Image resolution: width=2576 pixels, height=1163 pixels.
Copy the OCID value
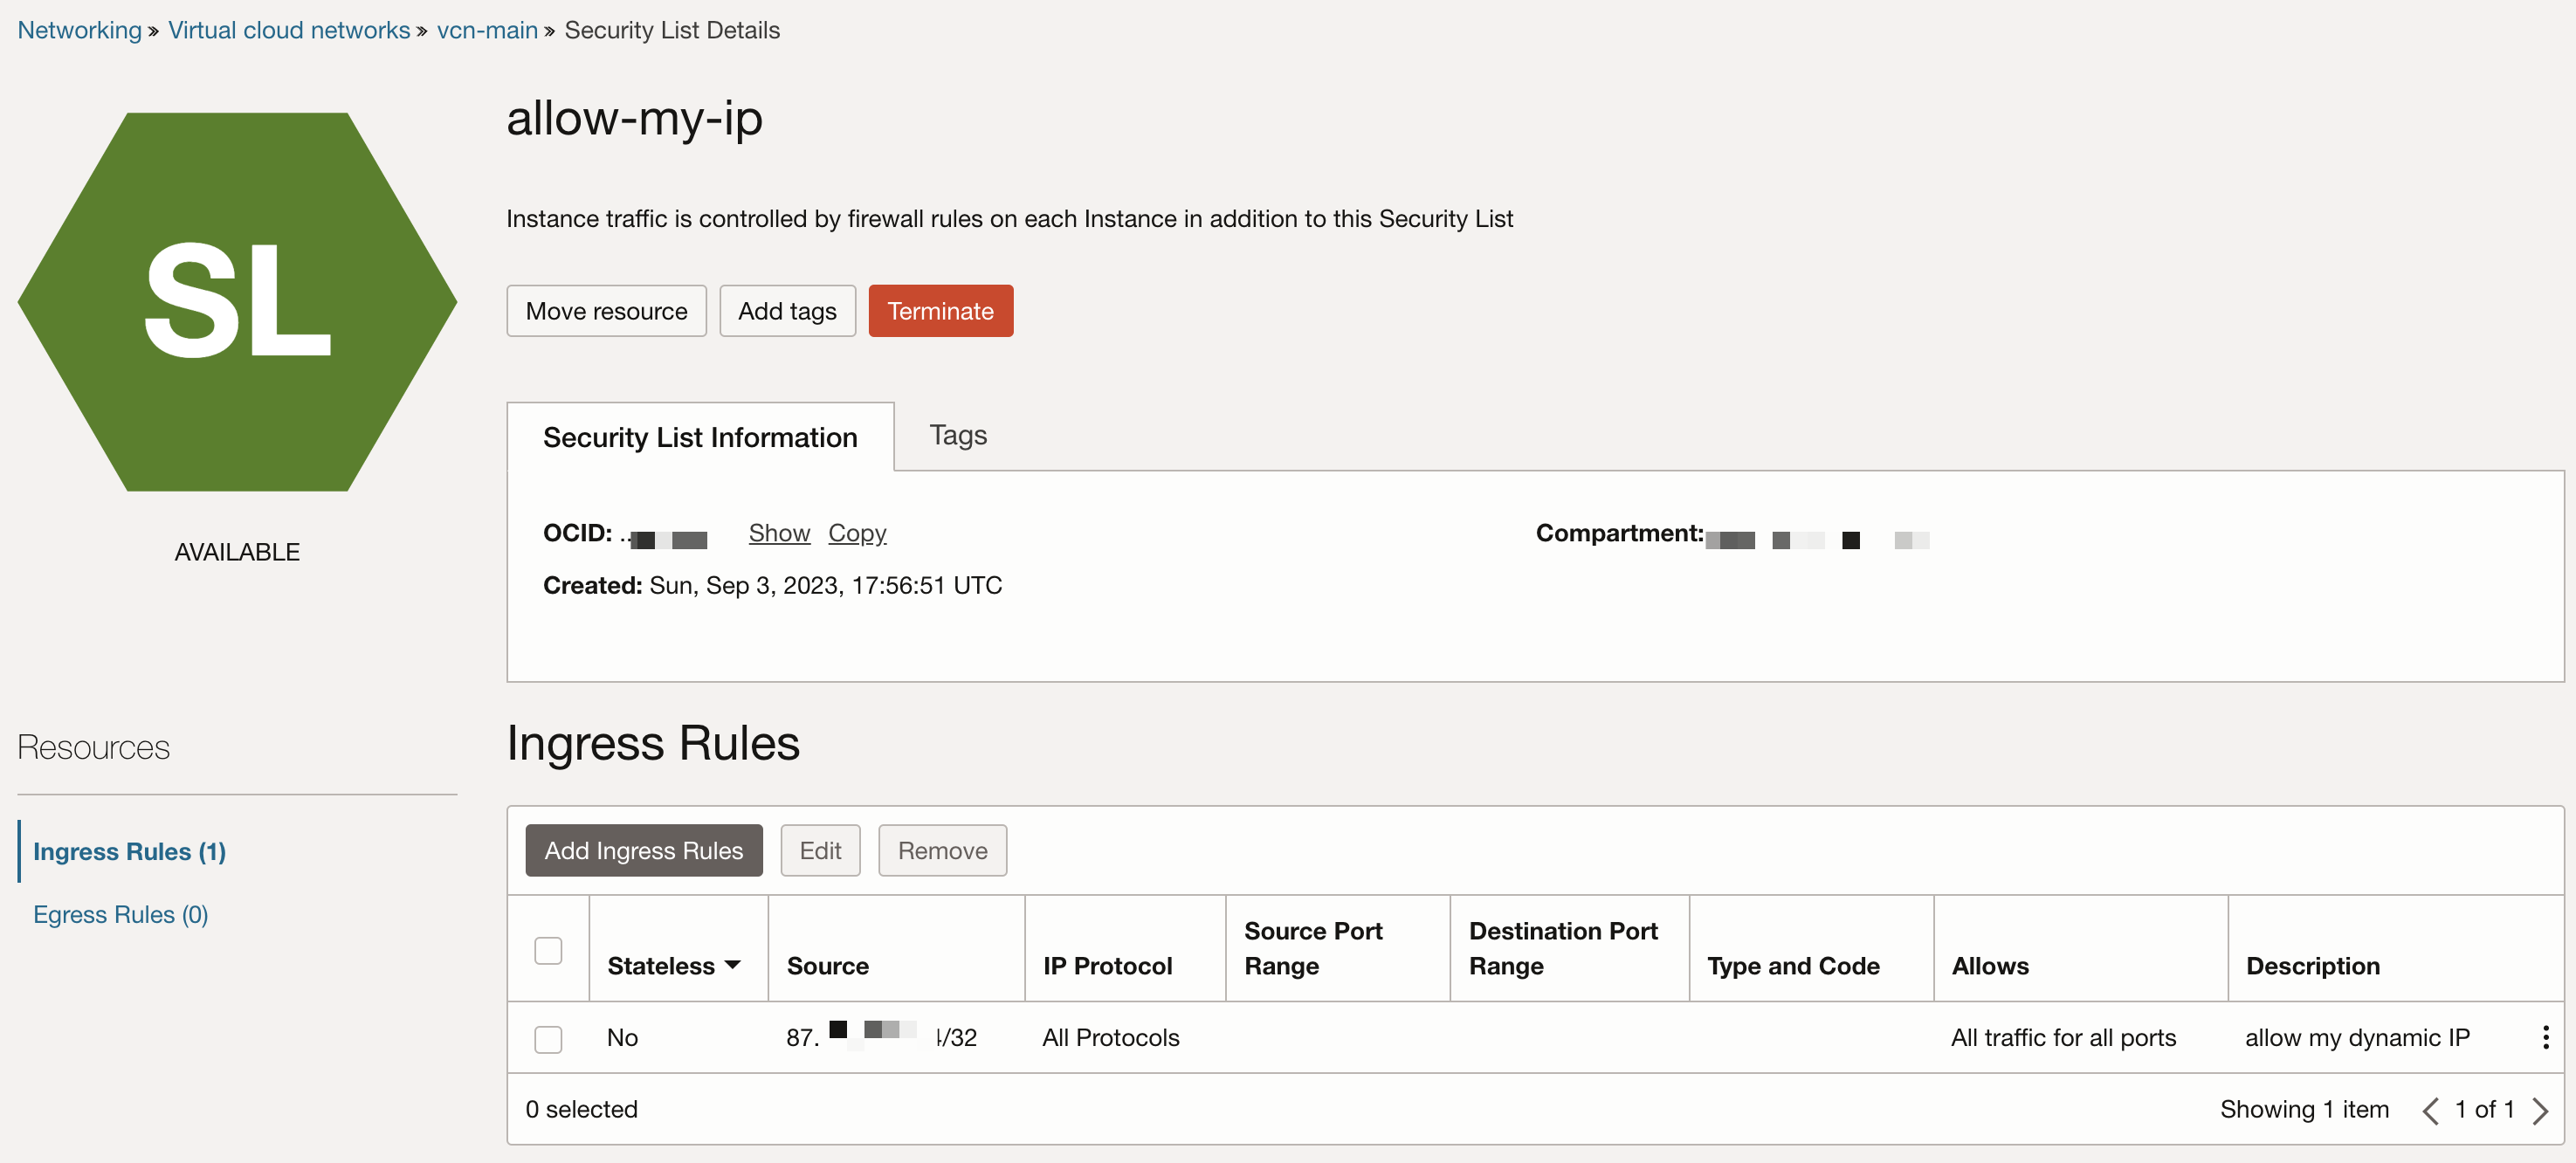[857, 533]
